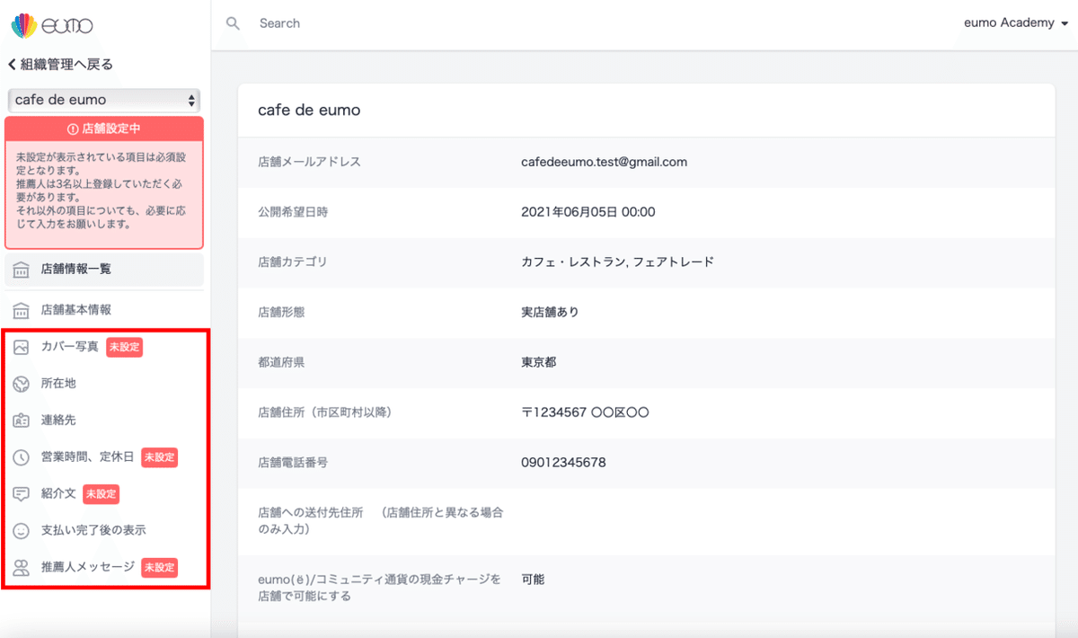Click the prefecture value 東京都

538,363
